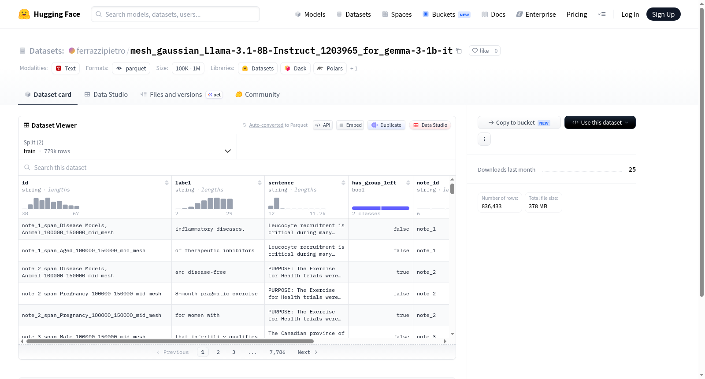Open the three-dot more options menu

point(484,139)
